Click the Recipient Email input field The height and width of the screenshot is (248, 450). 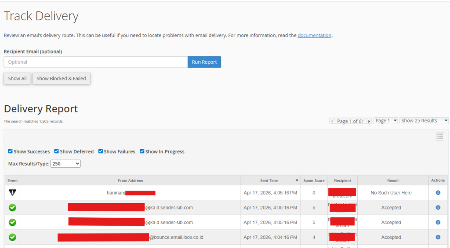coord(95,62)
